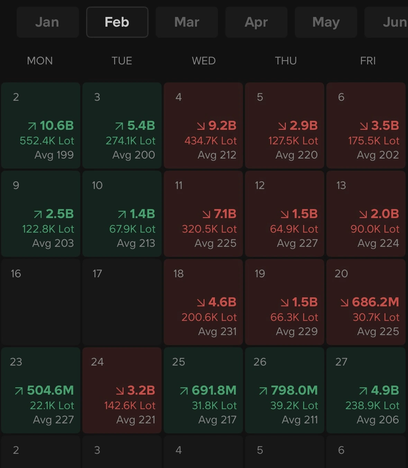This screenshot has width=408, height=468.
Task: Click the up arrow beside 504.6M
Action: click(x=19, y=391)
